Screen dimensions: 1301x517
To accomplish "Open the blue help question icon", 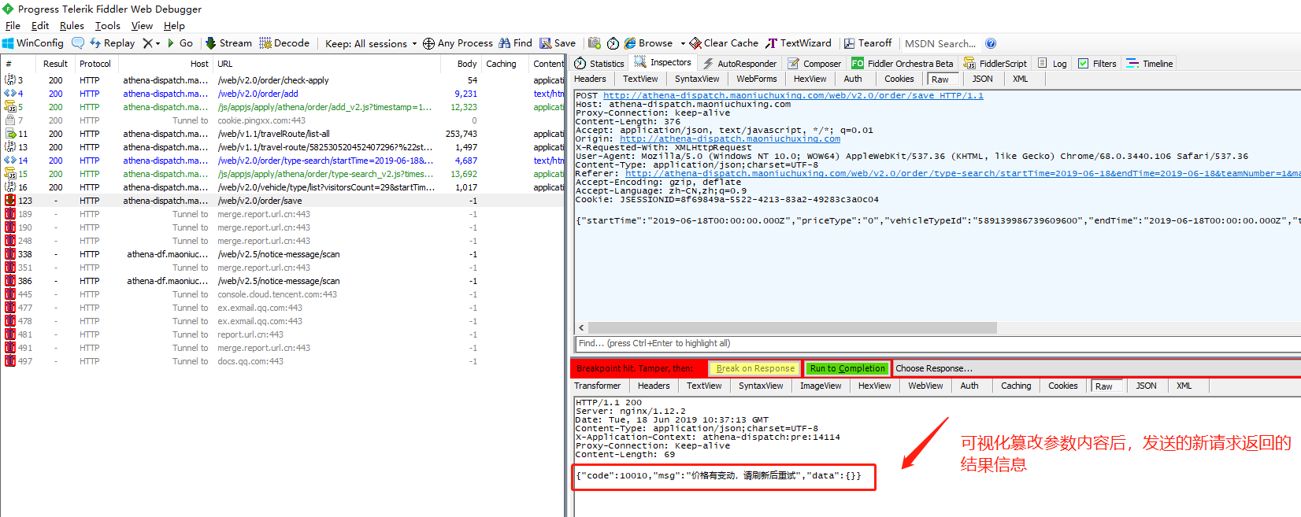I will coord(991,43).
